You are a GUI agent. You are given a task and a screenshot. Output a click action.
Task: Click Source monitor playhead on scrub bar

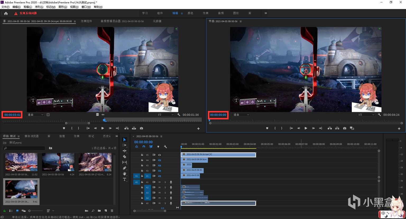point(105,120)
